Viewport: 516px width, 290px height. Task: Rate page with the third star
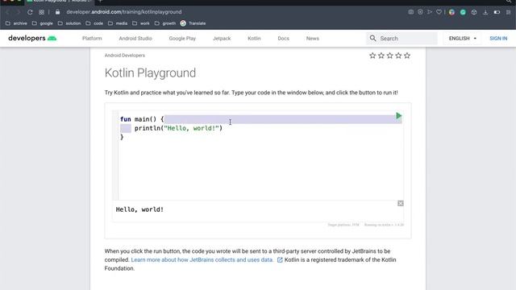tap(390, 56)
